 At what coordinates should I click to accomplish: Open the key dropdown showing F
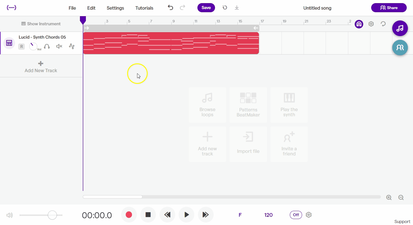(x=240, y=215)
